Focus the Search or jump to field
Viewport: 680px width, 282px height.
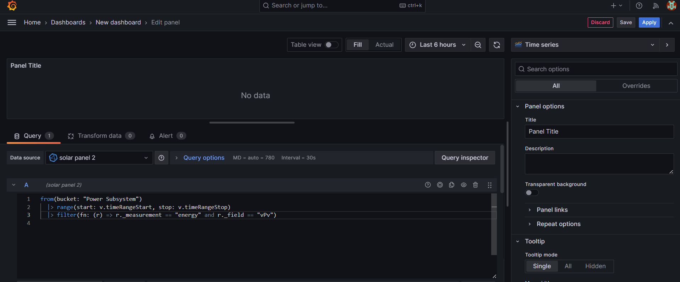coord(342,6)
